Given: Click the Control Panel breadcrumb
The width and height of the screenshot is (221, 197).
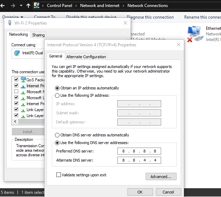Looking at the screenshot, I should pos(60,6).
